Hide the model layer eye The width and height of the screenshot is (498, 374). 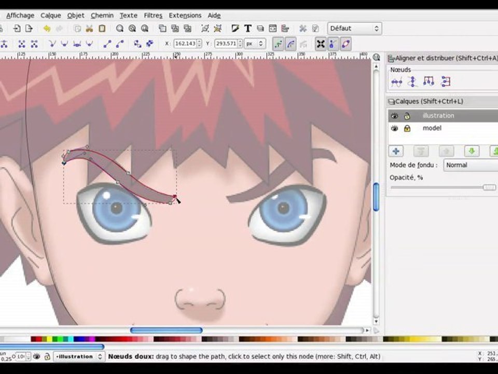[x=394, y=128]
